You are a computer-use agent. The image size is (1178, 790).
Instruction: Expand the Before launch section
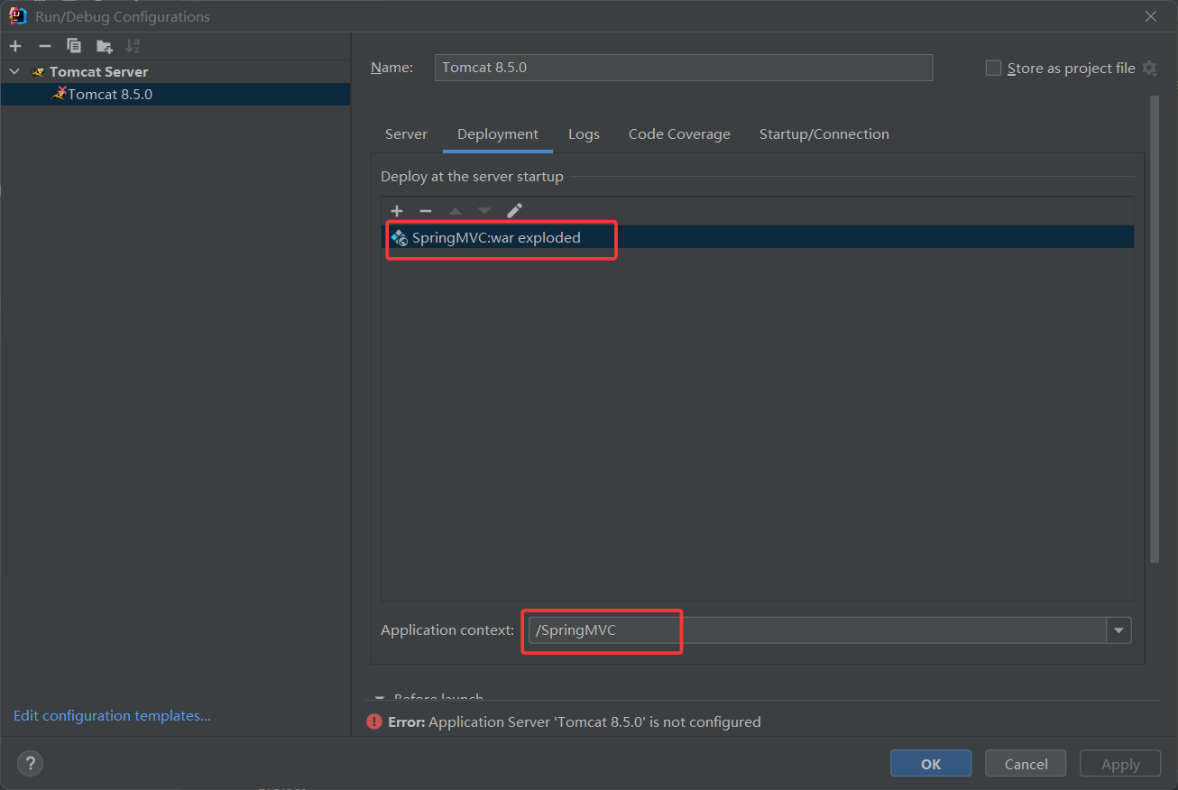click(380, 699)
